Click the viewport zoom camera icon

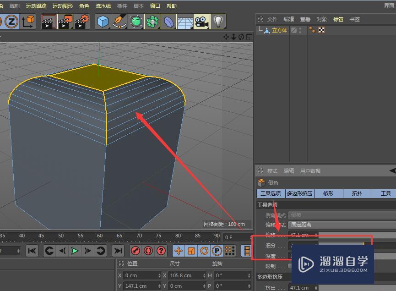click(x=233, y=37)
